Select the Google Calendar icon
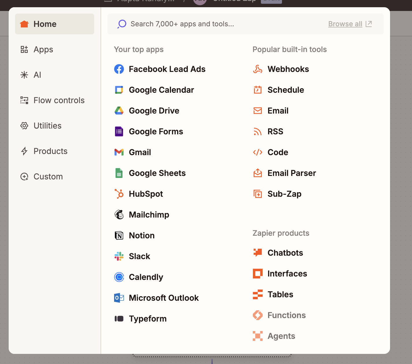Viewport: 412px width, 364px height. tap(119, 90)
